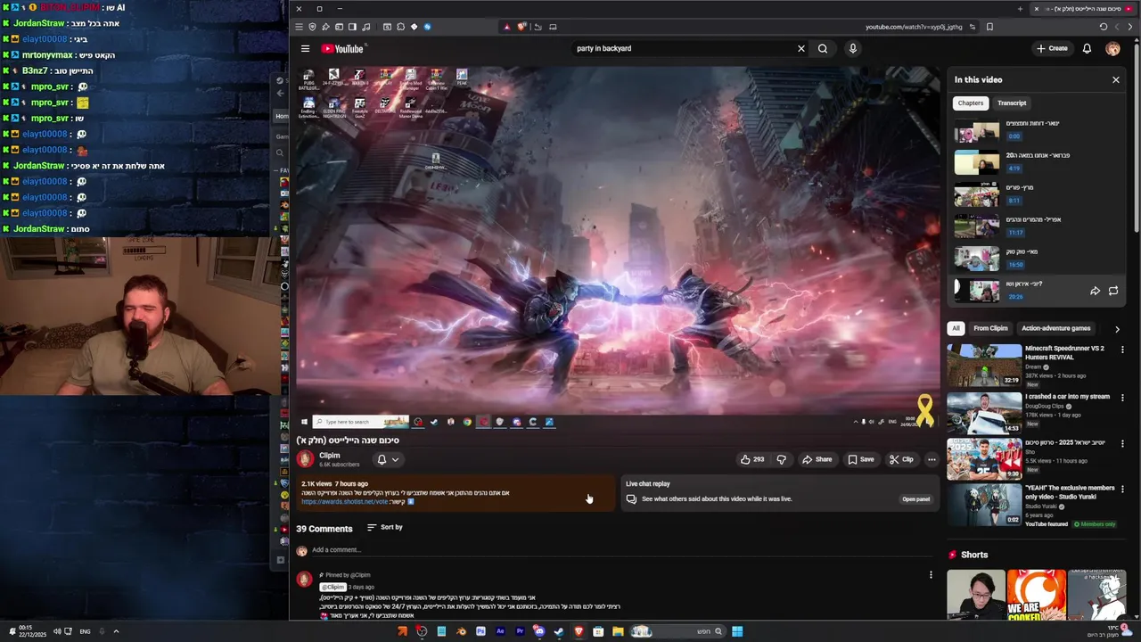Switch to the Transcript tab
The image size is (1141, 642).
click(1012, 103)
